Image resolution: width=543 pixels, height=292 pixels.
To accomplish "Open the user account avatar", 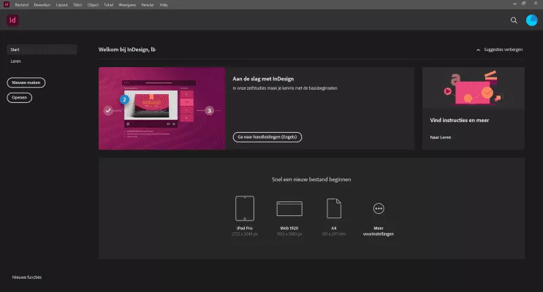I will click(x=531, y=20).
